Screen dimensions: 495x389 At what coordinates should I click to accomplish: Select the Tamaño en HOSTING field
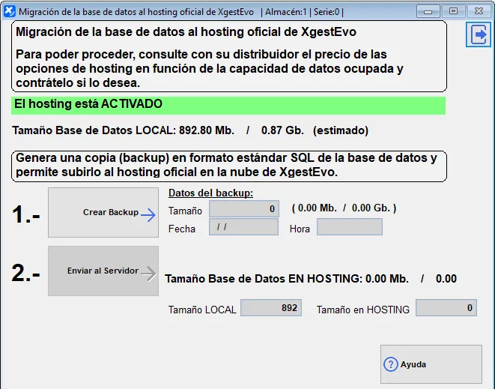(x=446, y=308)
